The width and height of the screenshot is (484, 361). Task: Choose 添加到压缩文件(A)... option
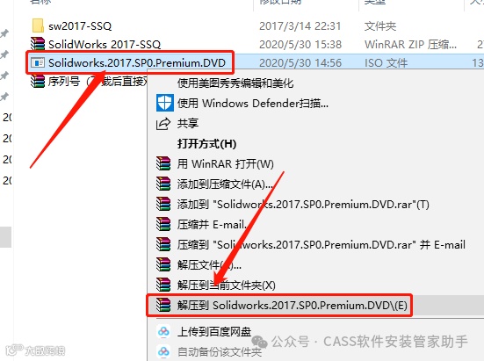point(225,184)
